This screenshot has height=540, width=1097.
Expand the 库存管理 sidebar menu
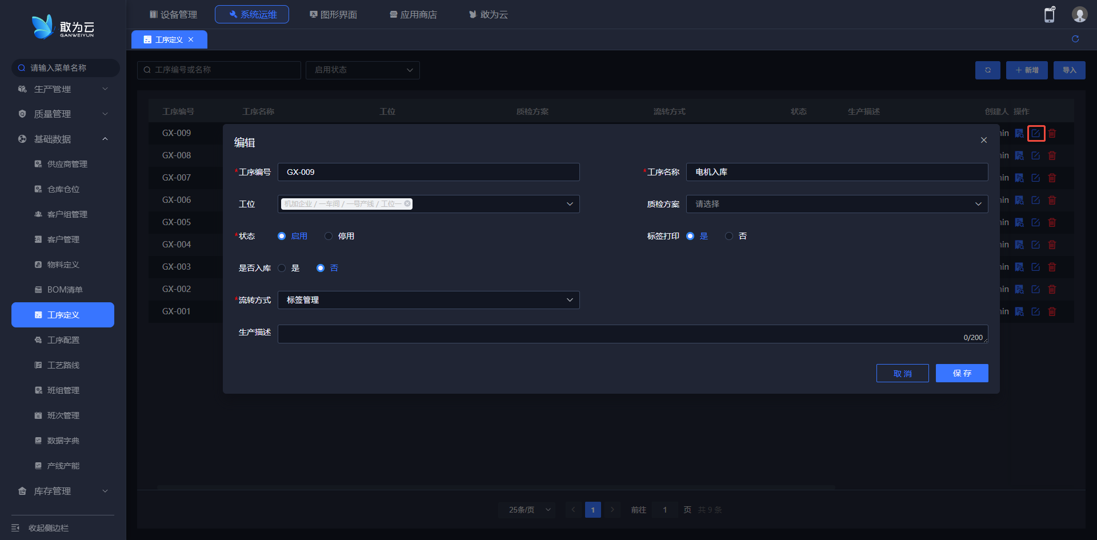63,491
